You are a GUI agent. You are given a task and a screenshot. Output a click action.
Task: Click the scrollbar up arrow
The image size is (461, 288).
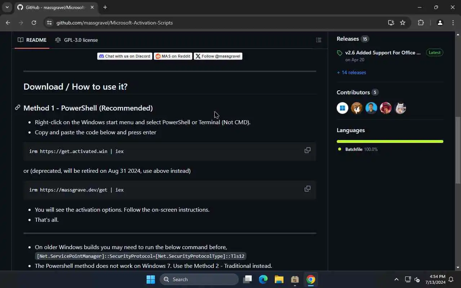click(x=458, y=35)
